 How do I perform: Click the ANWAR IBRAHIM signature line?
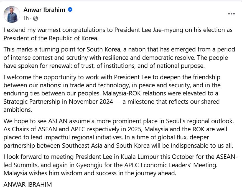[x=28, y=184]
